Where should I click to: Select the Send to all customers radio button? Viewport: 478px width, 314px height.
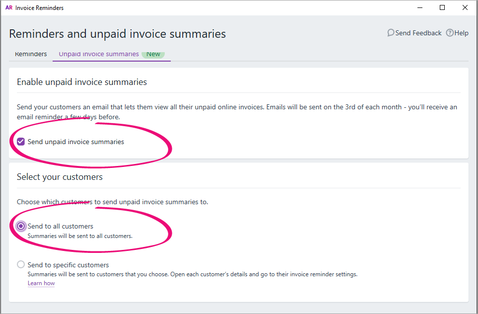(21, 226)
